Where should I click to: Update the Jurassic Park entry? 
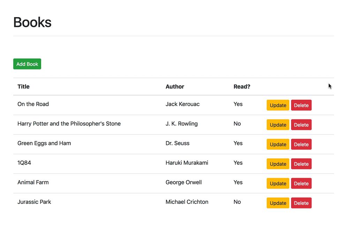click(x=278, y=203)
